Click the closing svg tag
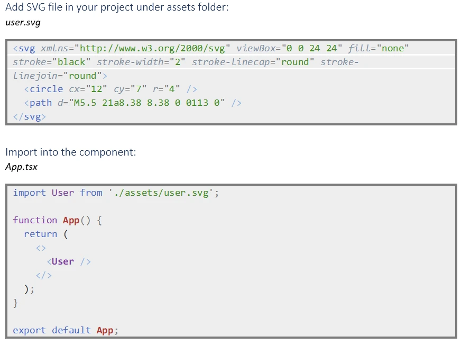This screenshot has height=345, width=461. coord(30,116)
